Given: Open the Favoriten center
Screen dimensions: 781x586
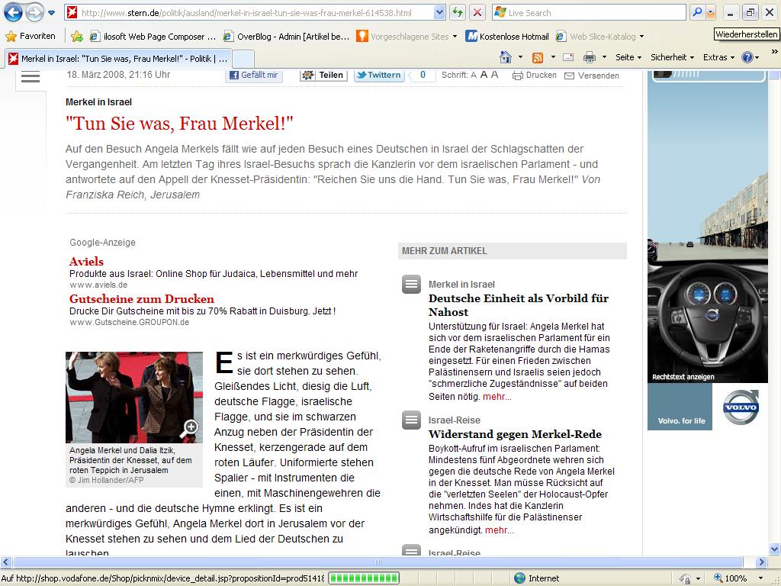Looking at the screenshot, I should [31, 36].
